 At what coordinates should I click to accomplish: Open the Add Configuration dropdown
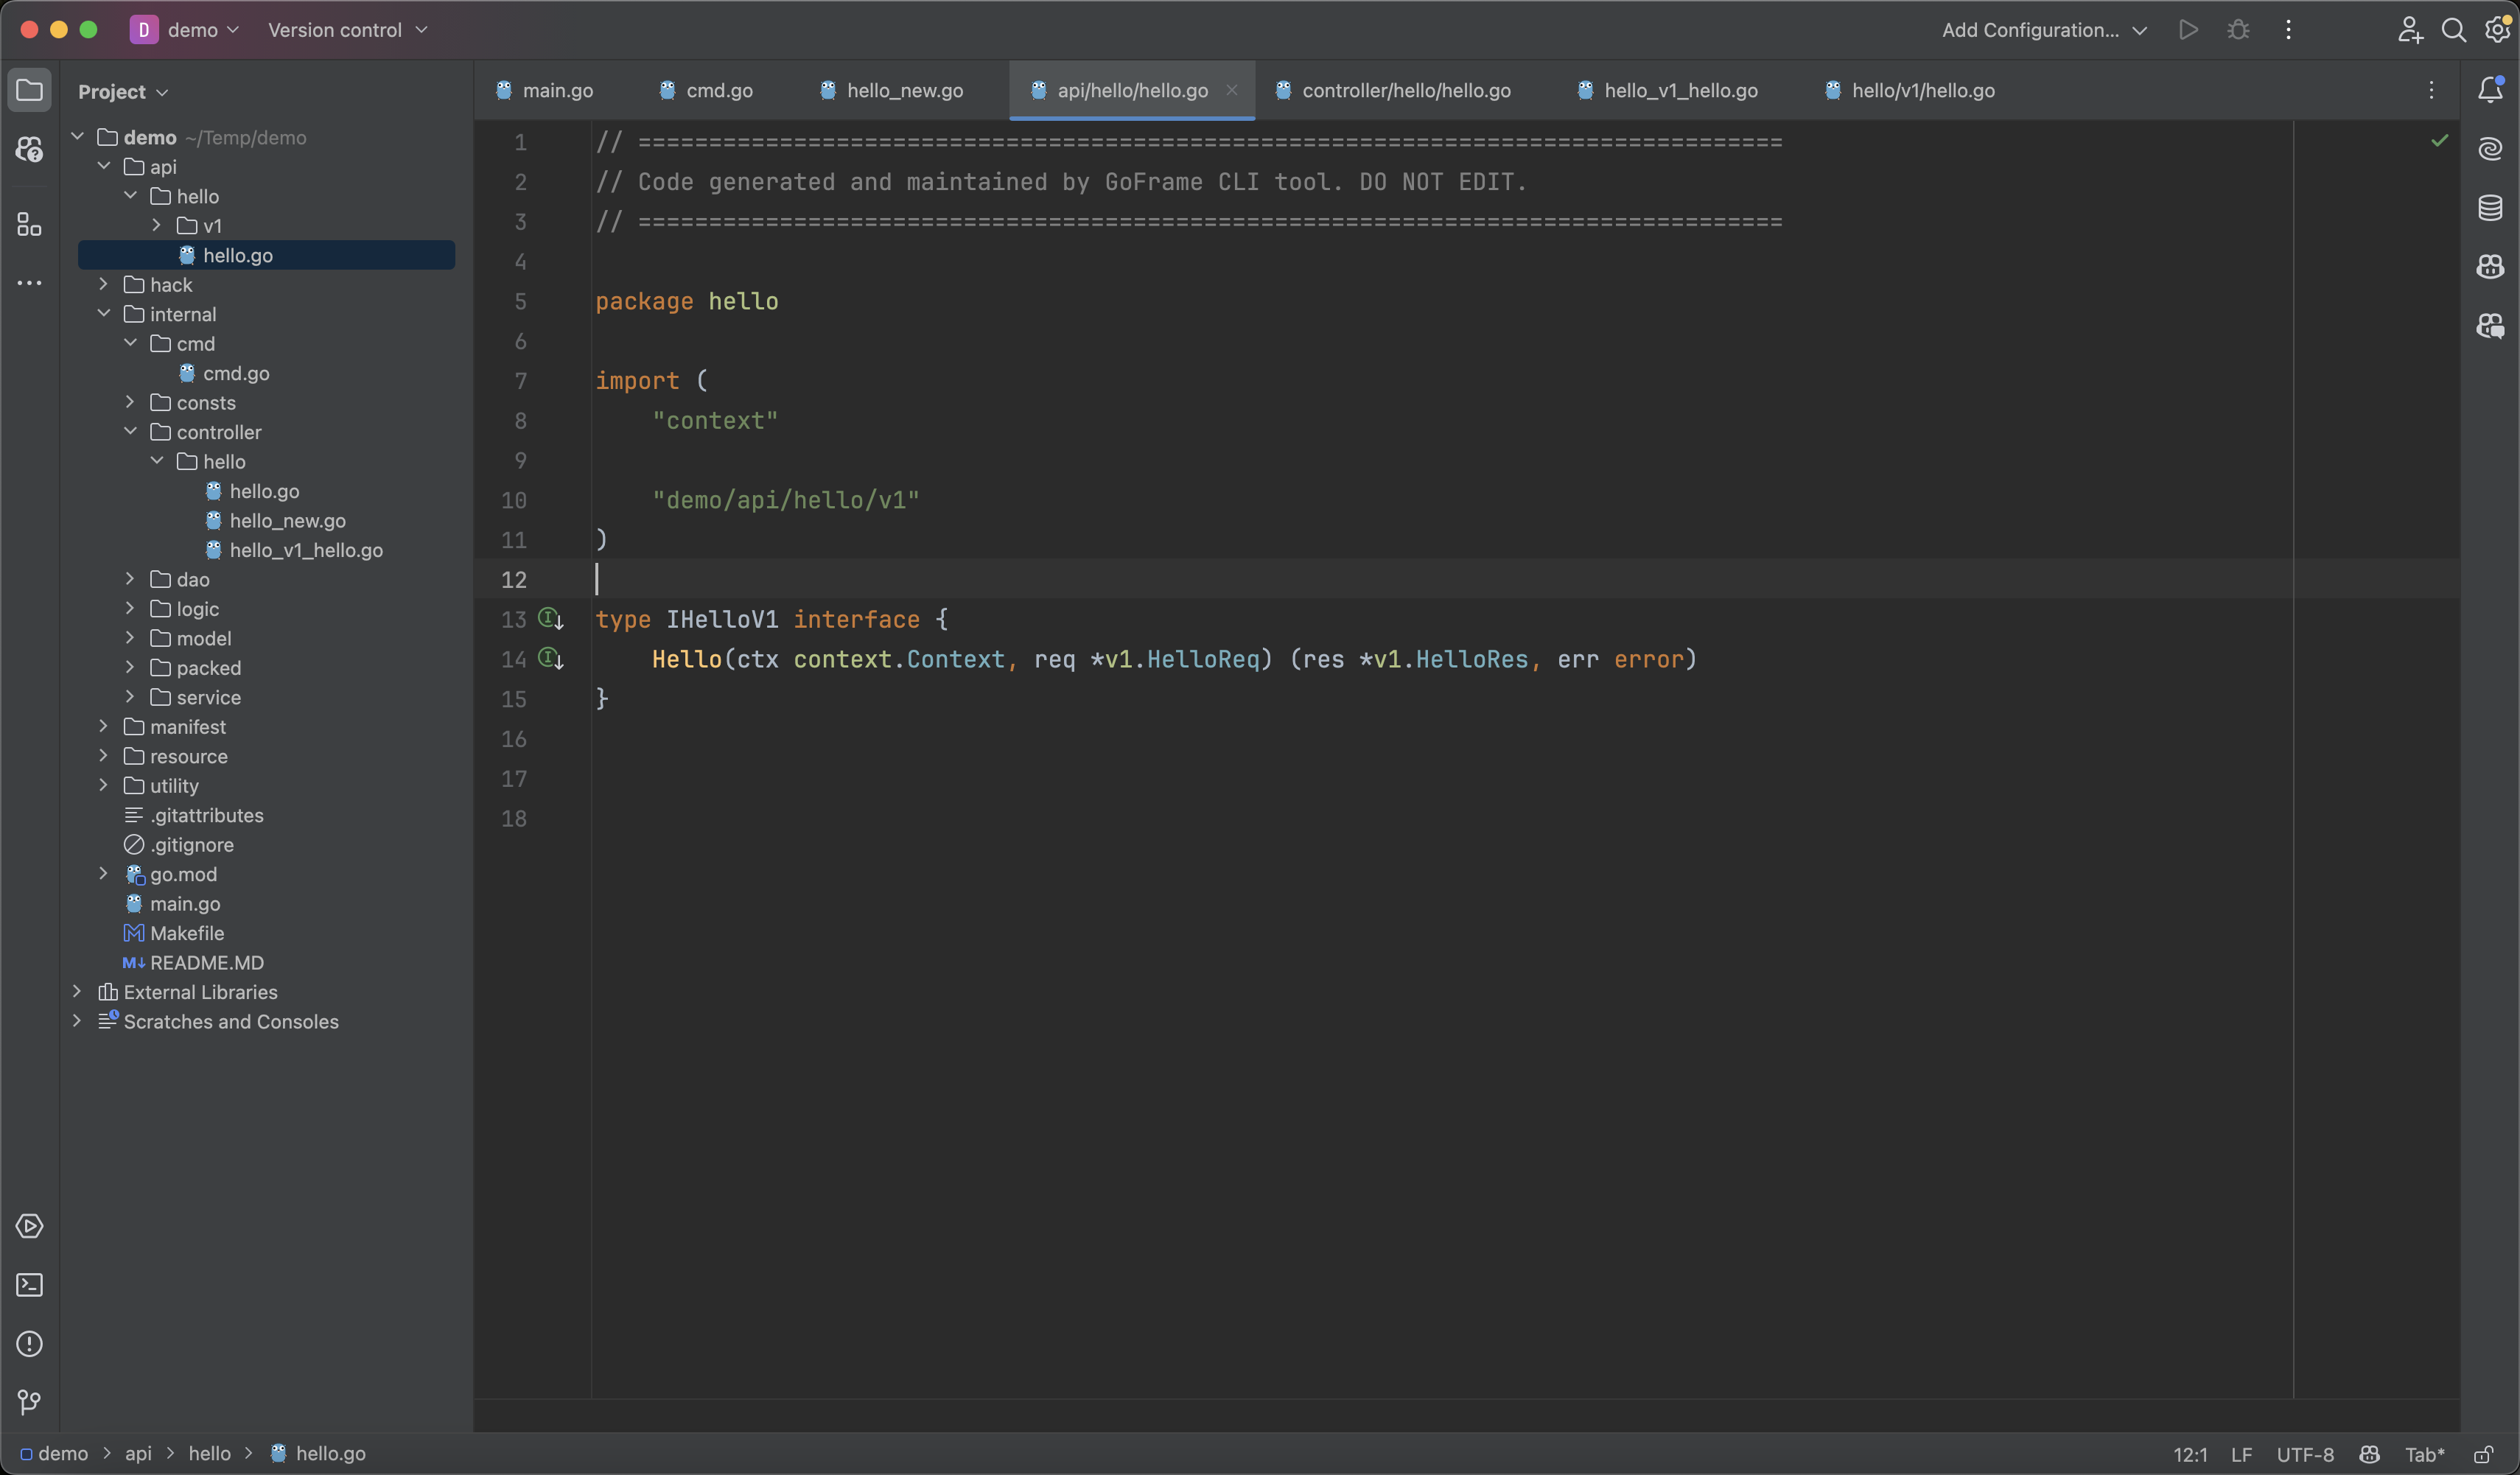tap(2043, 30)
